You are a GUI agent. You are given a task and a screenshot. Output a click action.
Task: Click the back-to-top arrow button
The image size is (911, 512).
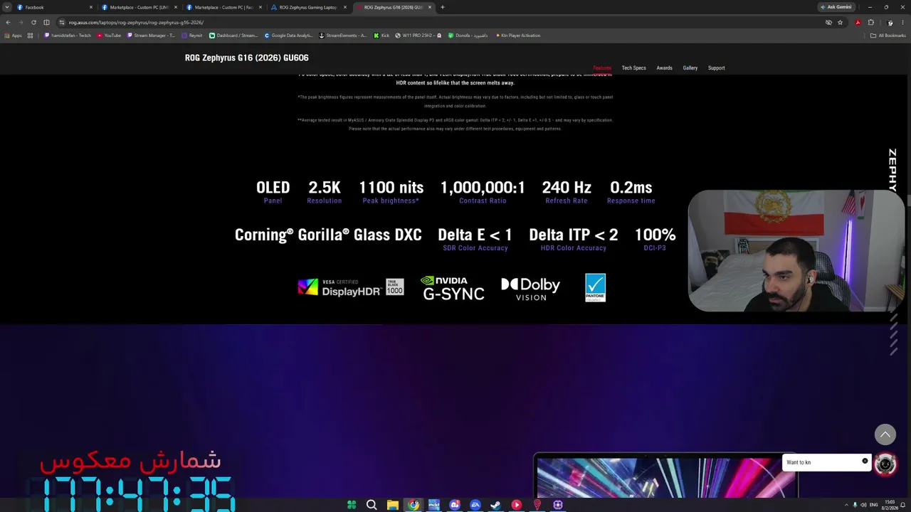tap(885, 434)
